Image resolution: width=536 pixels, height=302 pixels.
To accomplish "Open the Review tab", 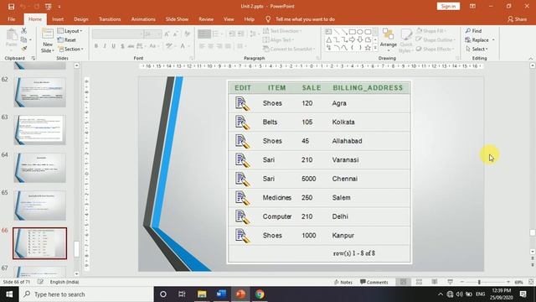I will click(x=206, y=19).
